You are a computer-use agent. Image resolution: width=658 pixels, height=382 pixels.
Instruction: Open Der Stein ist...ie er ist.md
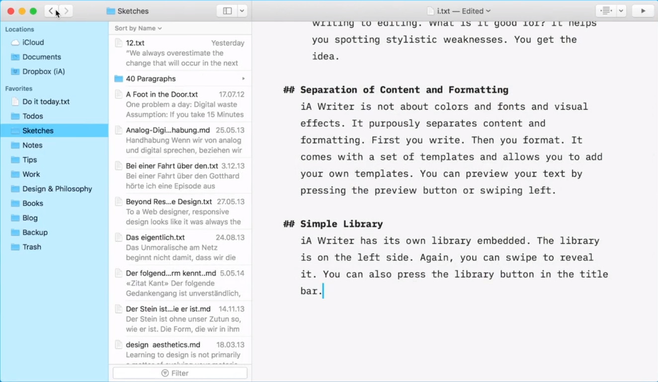[x=180, y=318]
